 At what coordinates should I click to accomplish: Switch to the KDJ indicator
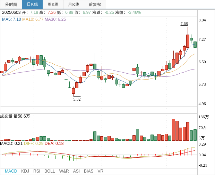[25, 171]
